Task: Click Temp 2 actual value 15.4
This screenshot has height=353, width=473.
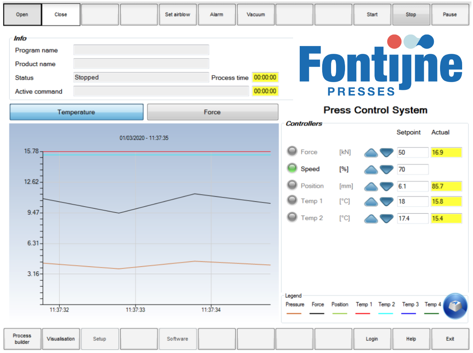Action: pos(446,219)
